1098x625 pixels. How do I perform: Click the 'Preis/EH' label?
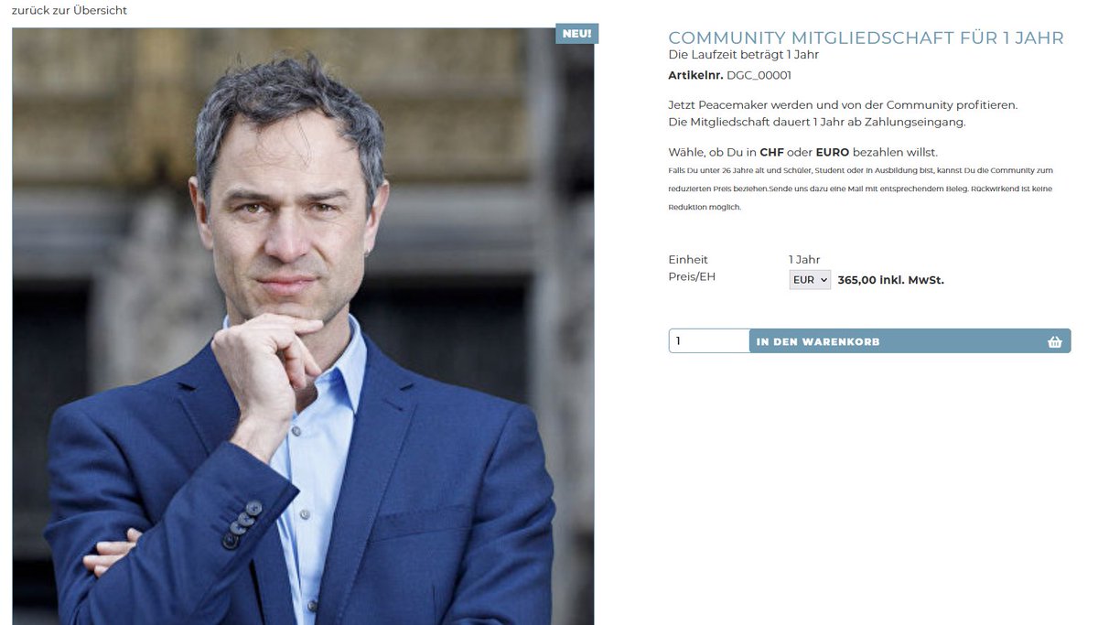coord(692,276)
